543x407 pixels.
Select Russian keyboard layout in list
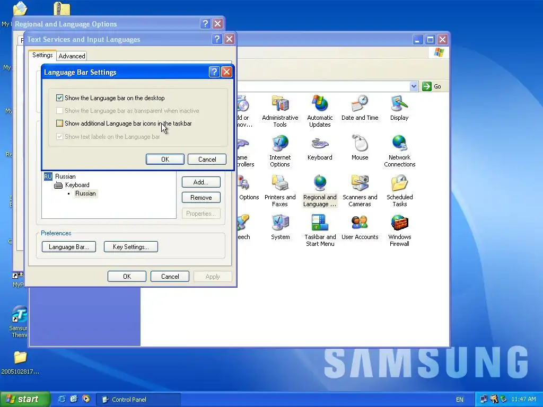(85, 193)
